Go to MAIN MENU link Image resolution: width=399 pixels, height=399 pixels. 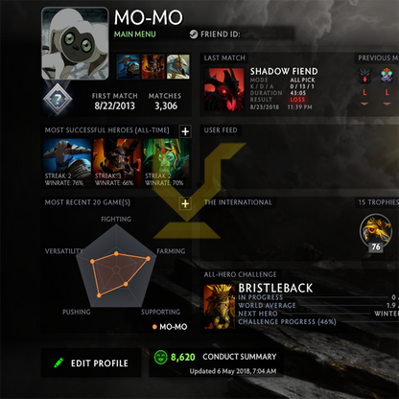tap(135, 35)
